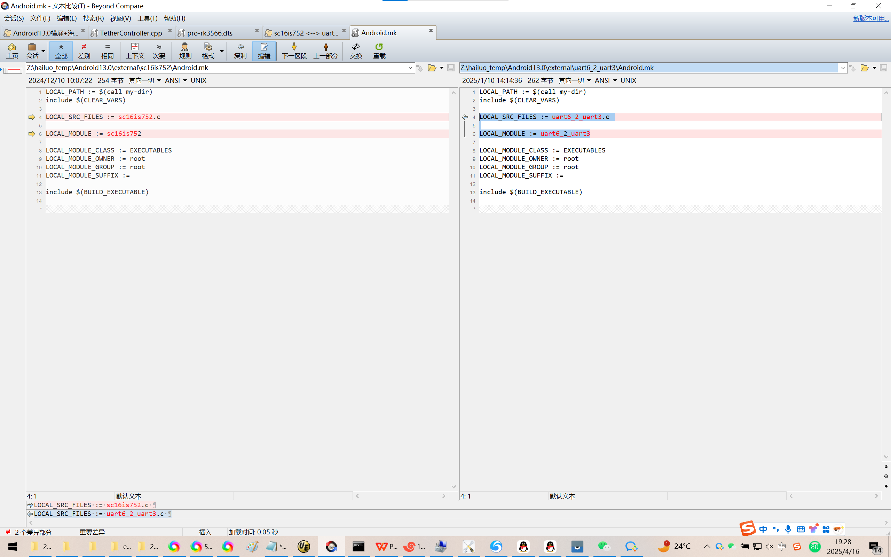This screenshot has width=891, height=557.
Task: Jump to Next Section (下一区段)
Action: [x=294, y=50]
